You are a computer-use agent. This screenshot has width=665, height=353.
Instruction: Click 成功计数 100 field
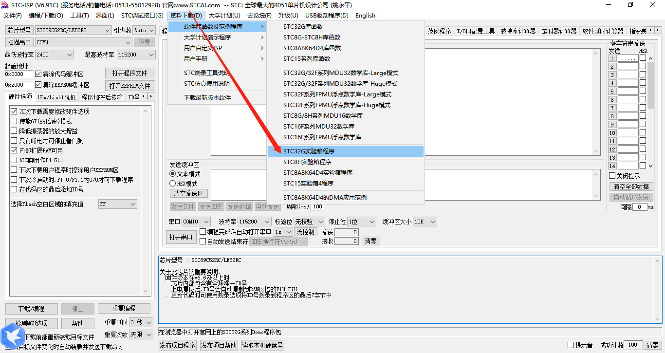pos(633,345)
